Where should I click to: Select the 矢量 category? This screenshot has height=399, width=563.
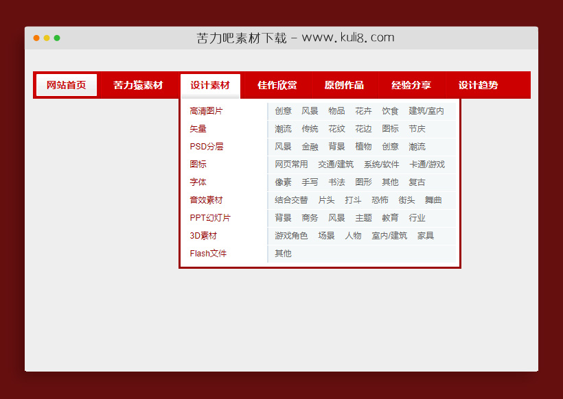tap(198, 128)
